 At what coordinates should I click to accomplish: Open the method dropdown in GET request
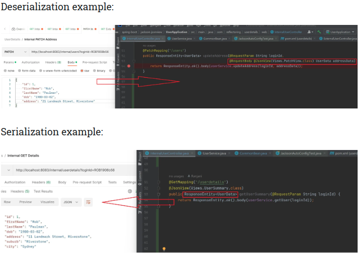(9, 170)
